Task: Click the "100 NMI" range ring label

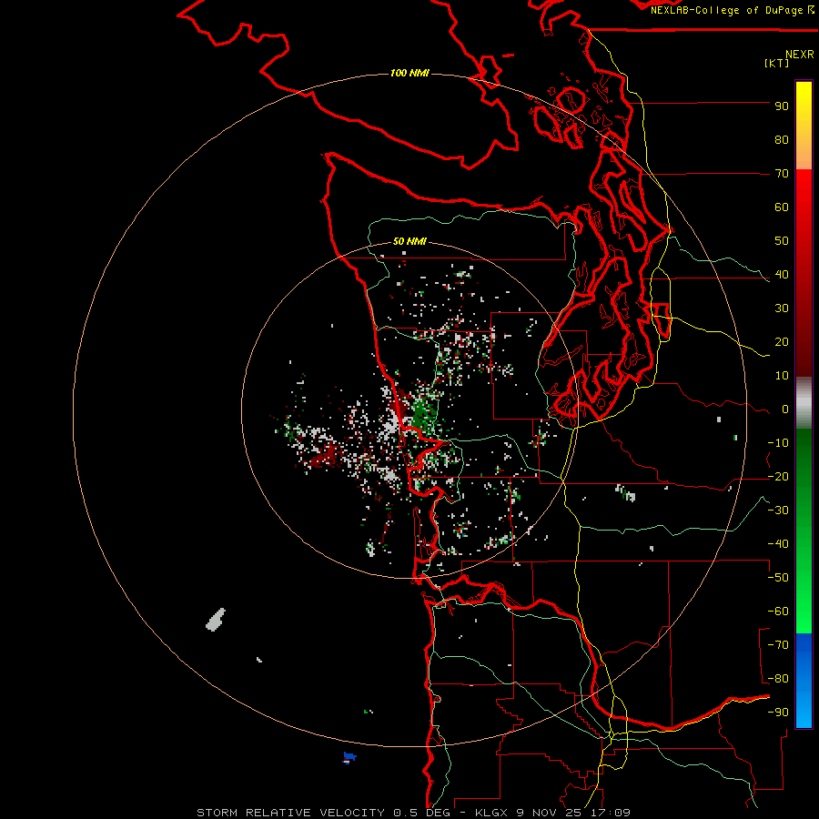Action: click(409, 73)
